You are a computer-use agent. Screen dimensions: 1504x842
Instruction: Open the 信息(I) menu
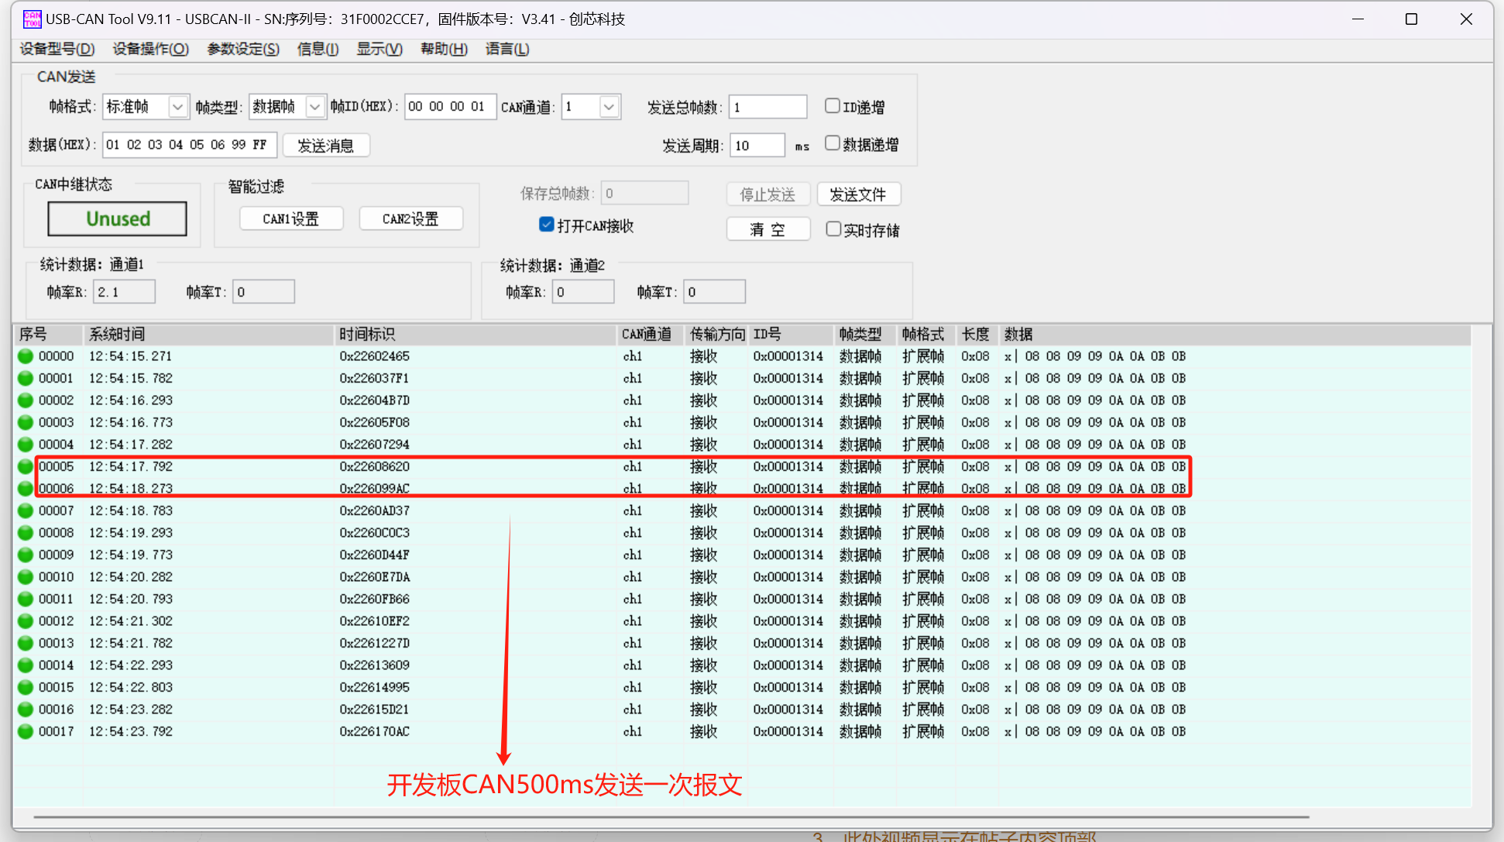(318, 49)
